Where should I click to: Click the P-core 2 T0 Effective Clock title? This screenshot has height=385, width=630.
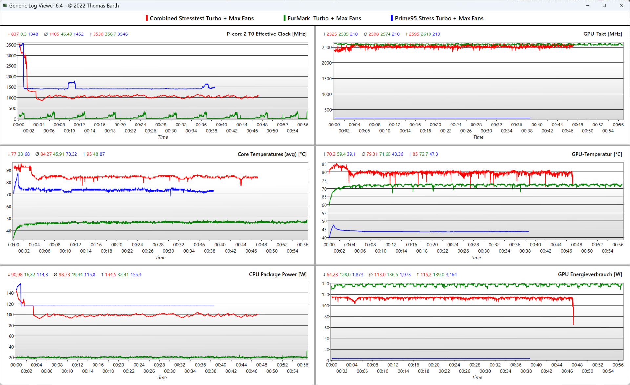coord(266,34)
